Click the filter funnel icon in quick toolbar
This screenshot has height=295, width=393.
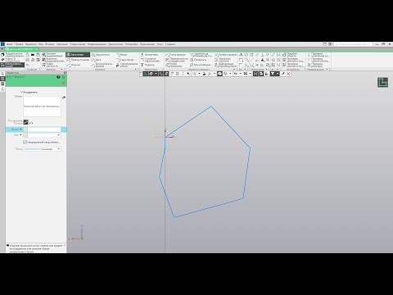point(273,74)
